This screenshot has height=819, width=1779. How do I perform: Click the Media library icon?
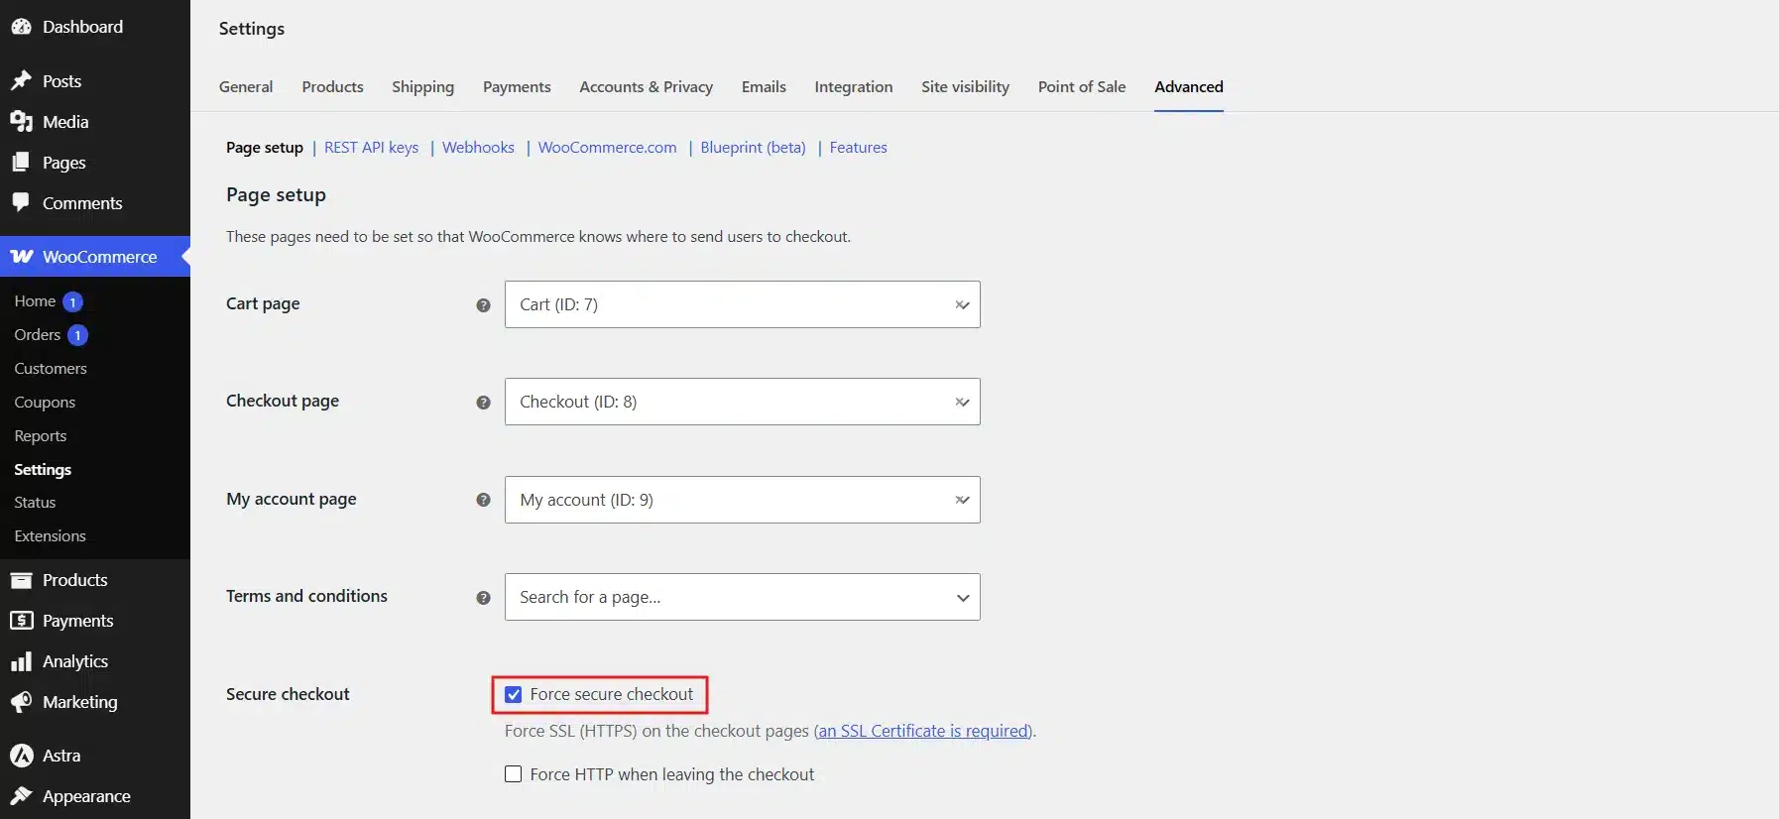click(21, 121)
